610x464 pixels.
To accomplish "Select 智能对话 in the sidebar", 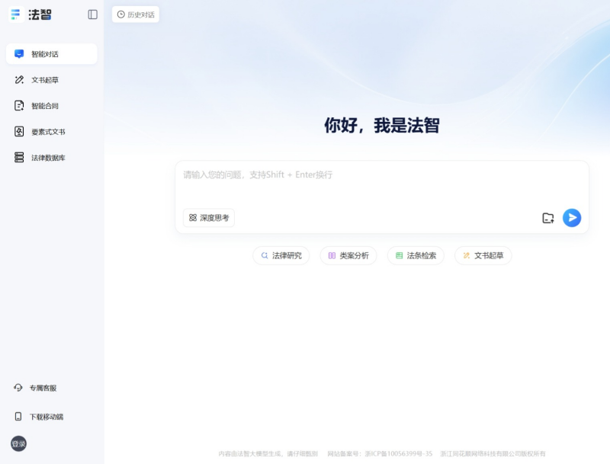I will click(x=51, y=54).
